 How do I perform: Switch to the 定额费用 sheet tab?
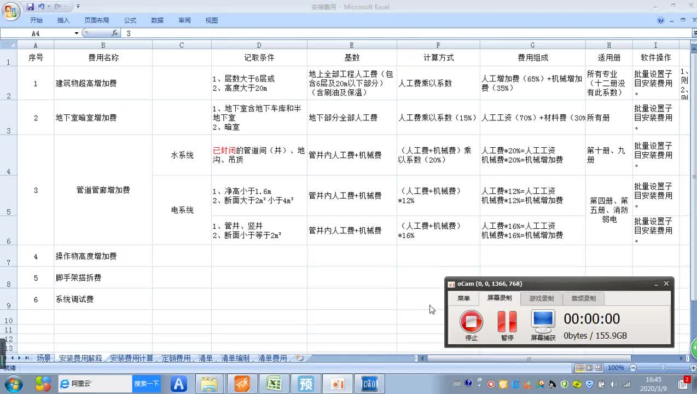pos(176,358)
